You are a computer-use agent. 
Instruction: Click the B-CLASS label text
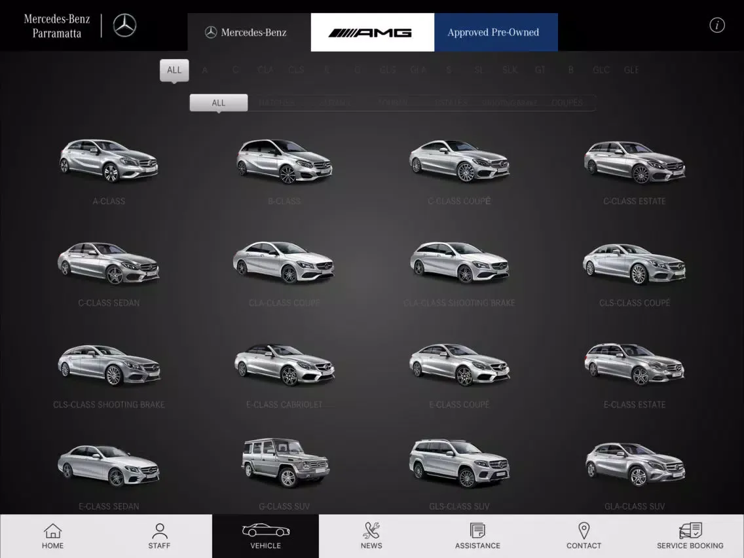pos(284,201)
